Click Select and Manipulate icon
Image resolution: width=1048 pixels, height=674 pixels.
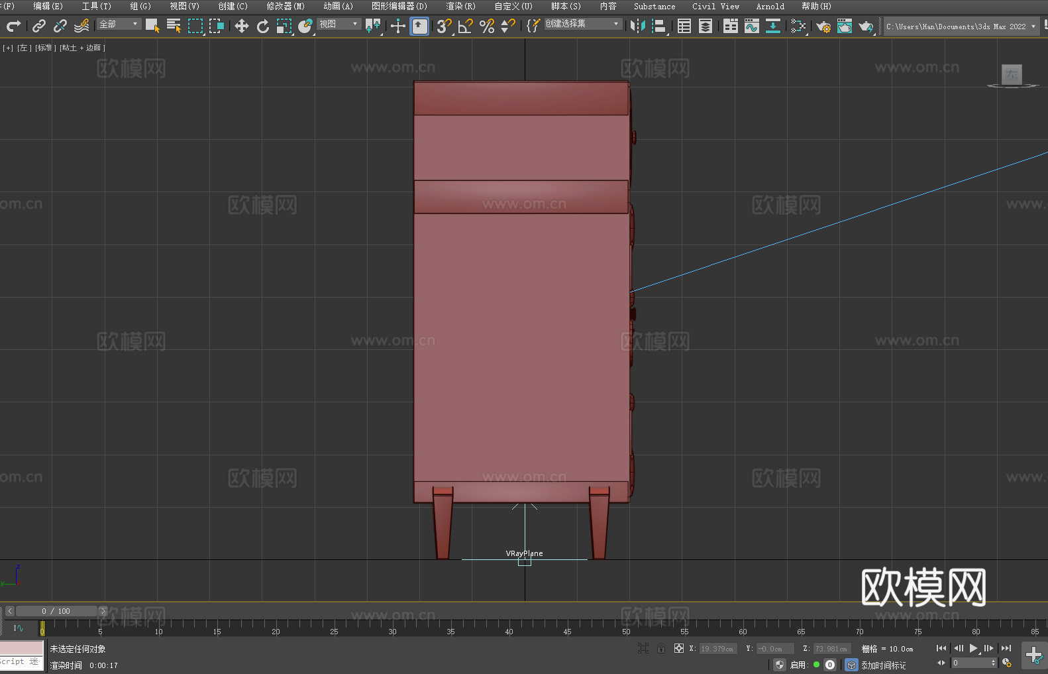[397, 26]
